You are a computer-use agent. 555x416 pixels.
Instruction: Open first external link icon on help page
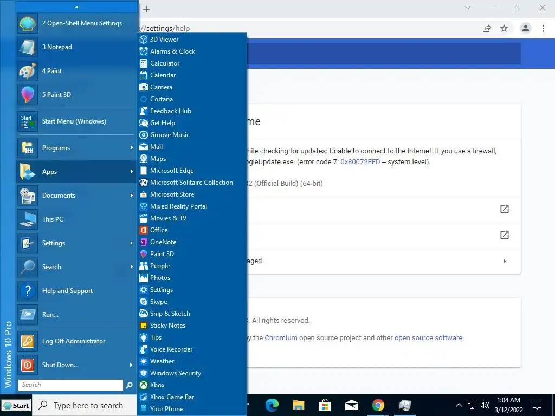[x=505, y=209]
